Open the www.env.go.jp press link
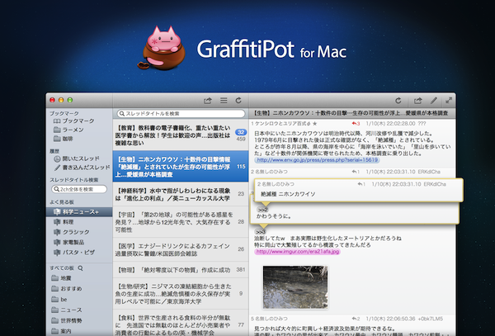Viewport: 495px width, 336px height. [x=317, y=160]
